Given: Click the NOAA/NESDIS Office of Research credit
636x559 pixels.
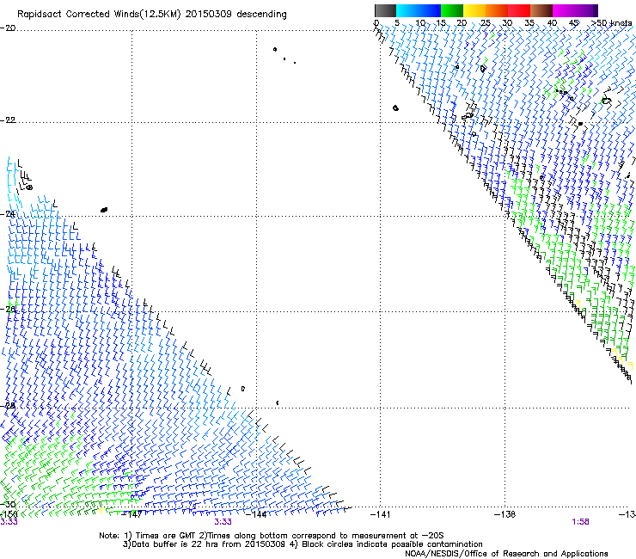Looking at the screenshot, I should 506,553.
